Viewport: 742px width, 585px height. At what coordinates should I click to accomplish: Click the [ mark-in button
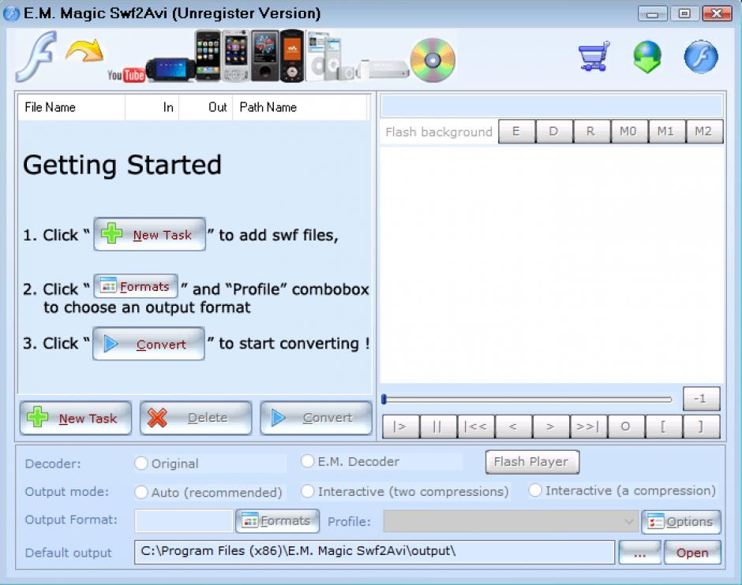point(664,427)
